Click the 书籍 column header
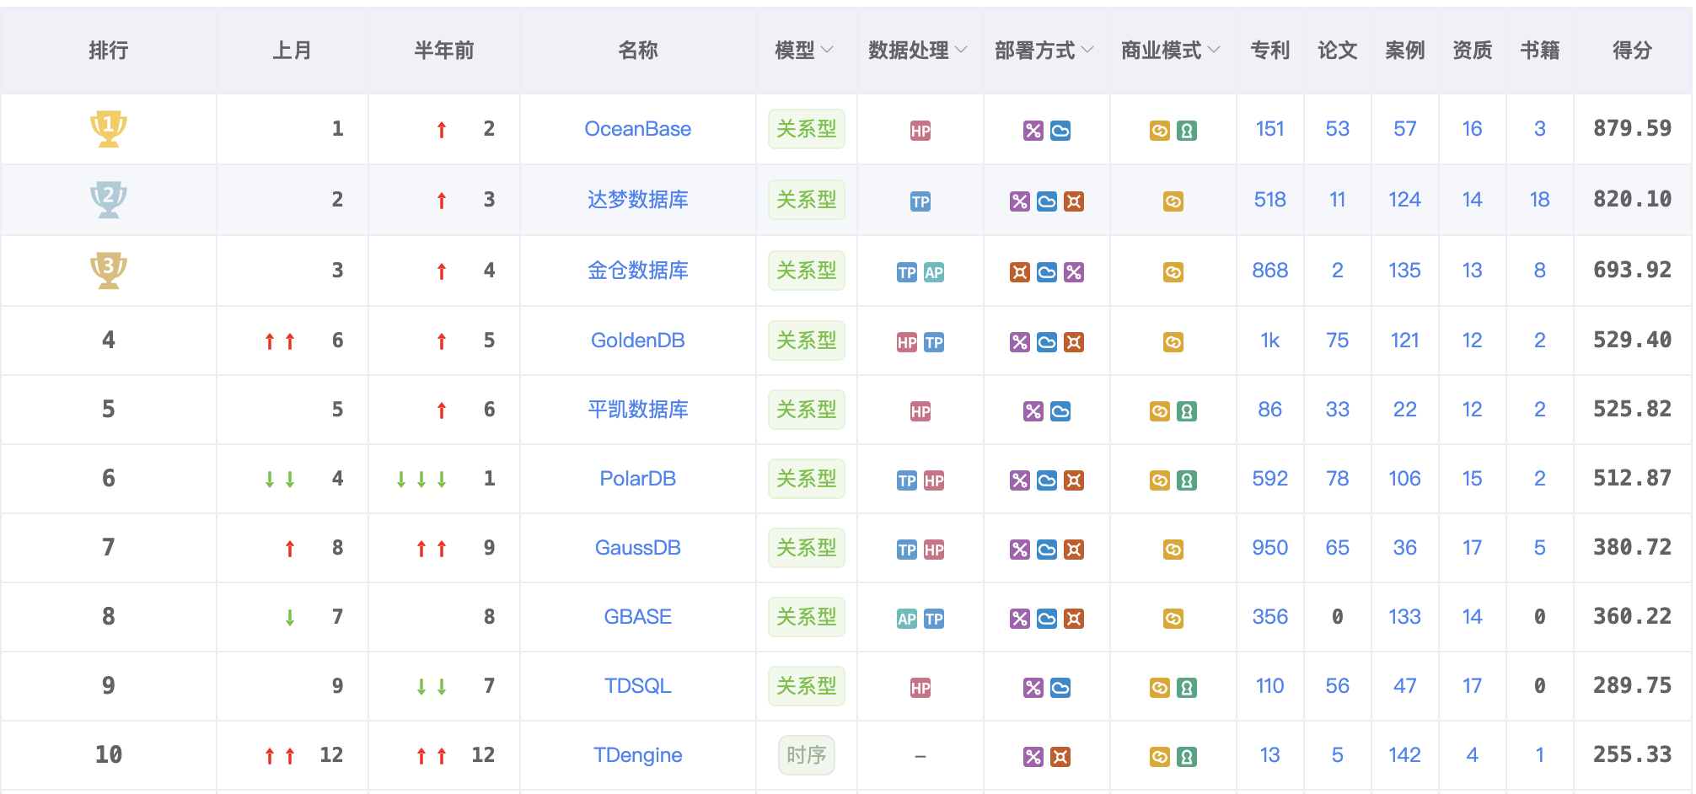 tap(1540, 51)
